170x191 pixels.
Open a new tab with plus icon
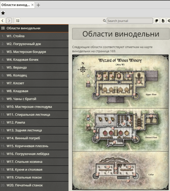(38, 5)
